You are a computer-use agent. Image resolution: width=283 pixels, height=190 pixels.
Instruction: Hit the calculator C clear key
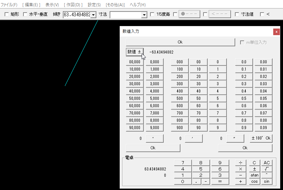tap(254, 163)
